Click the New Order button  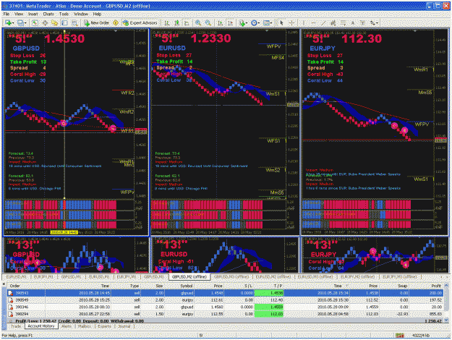click(97, 22)
